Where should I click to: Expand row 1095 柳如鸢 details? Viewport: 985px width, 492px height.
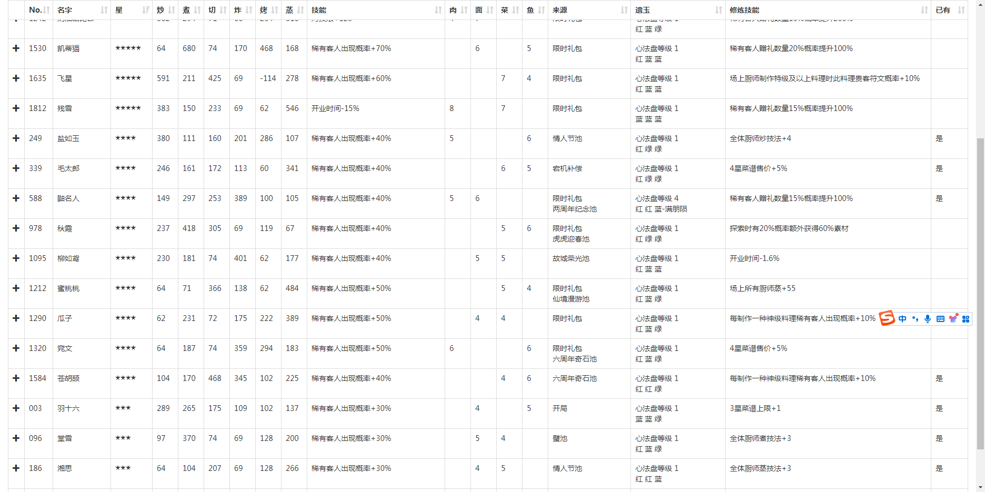click(16, 258)
